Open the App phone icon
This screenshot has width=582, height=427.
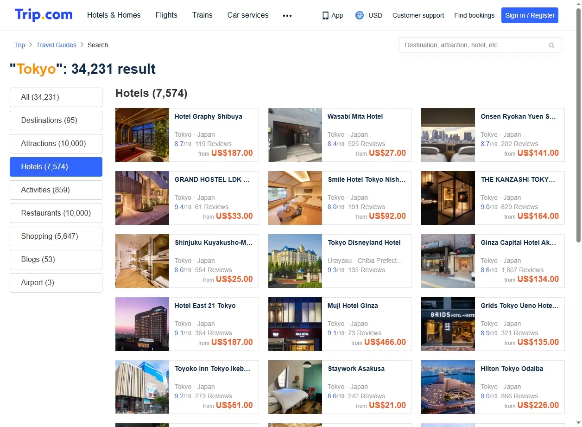point(325,15)
